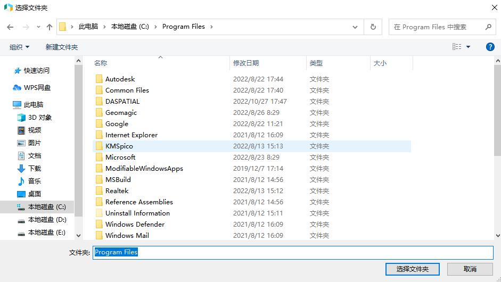The image size is (501, 282).
Task: Open 文档 folder in sidebar
Action: pos(29,155)
